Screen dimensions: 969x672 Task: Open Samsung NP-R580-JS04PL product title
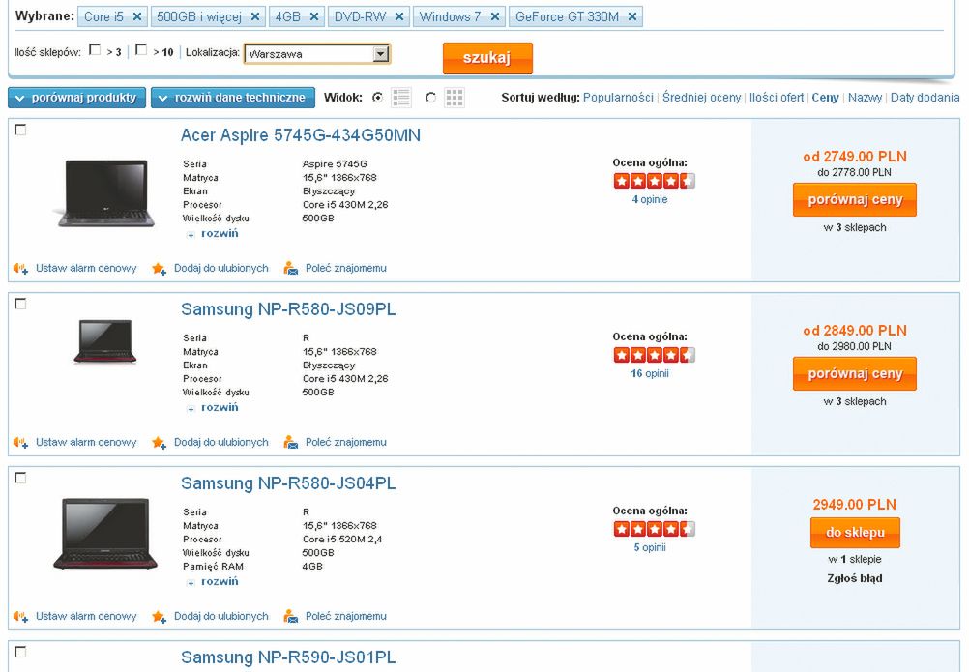click(x=288, y=483)
